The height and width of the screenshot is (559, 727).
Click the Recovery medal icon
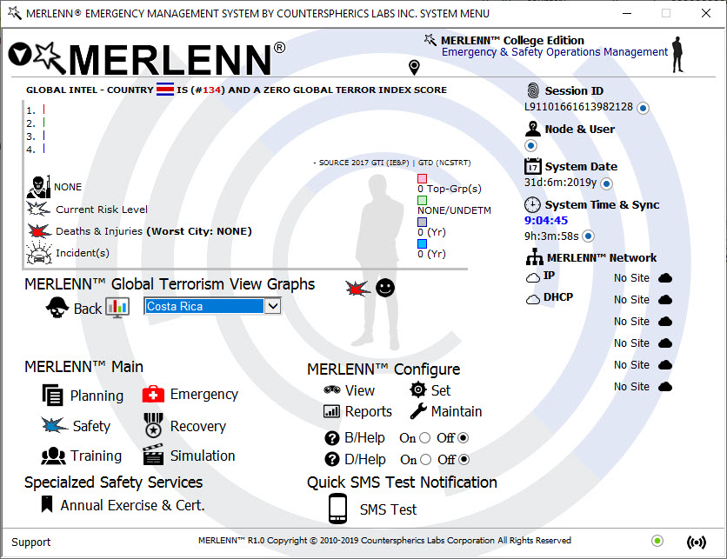[x=153, y=425]
